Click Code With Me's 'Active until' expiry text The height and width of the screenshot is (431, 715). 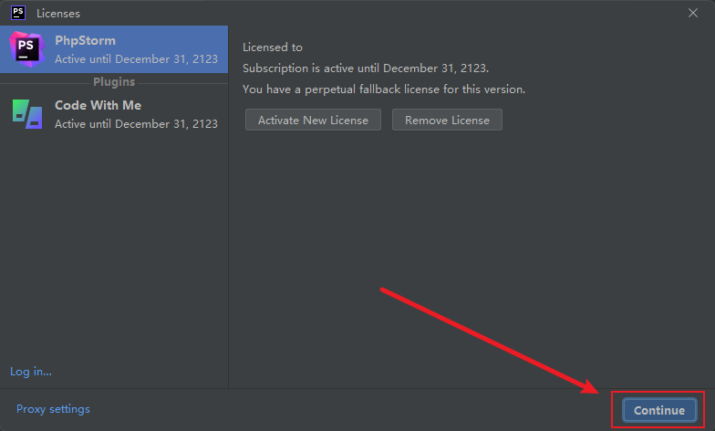136,124
